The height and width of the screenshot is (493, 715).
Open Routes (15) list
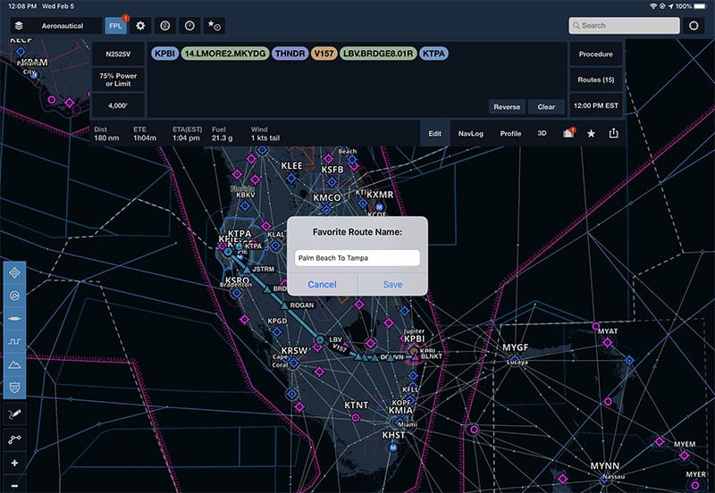[595, 79]
